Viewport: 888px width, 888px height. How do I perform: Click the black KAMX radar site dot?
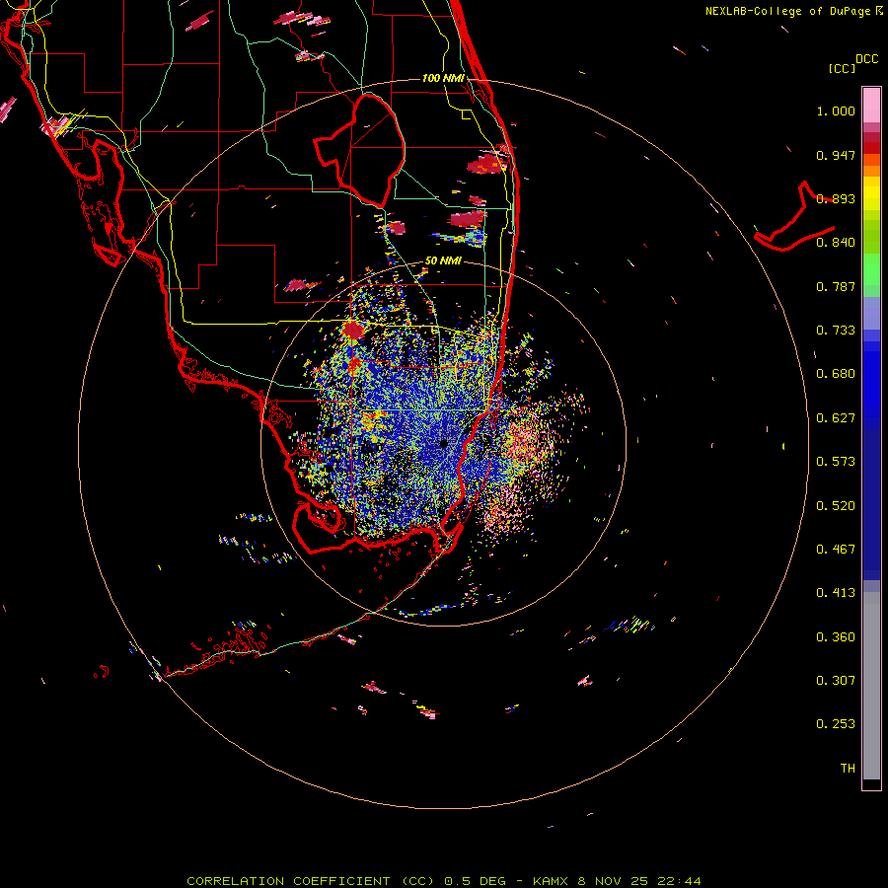click(x=443, y=443)
